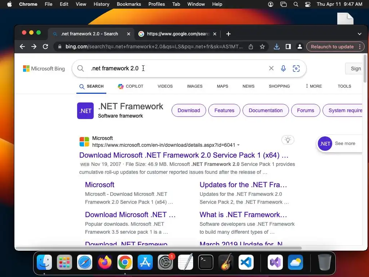Image resolution: width=369 pixels, height=277 pixels.
Task: Expand the Chrome tab search chevron
Action: (x=360, y=34)
